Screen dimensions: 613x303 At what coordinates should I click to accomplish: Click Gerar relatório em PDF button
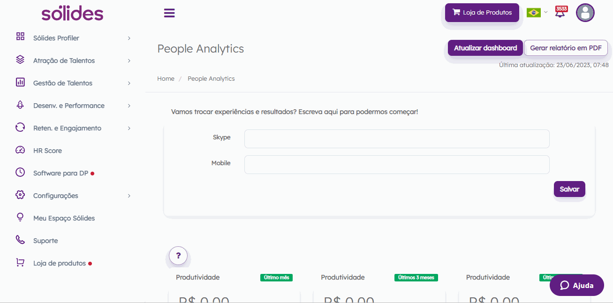click(566, 48)
